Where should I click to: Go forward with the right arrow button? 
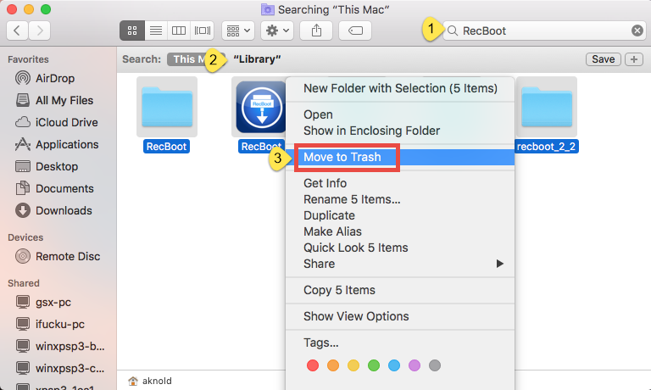pos(40,31)
